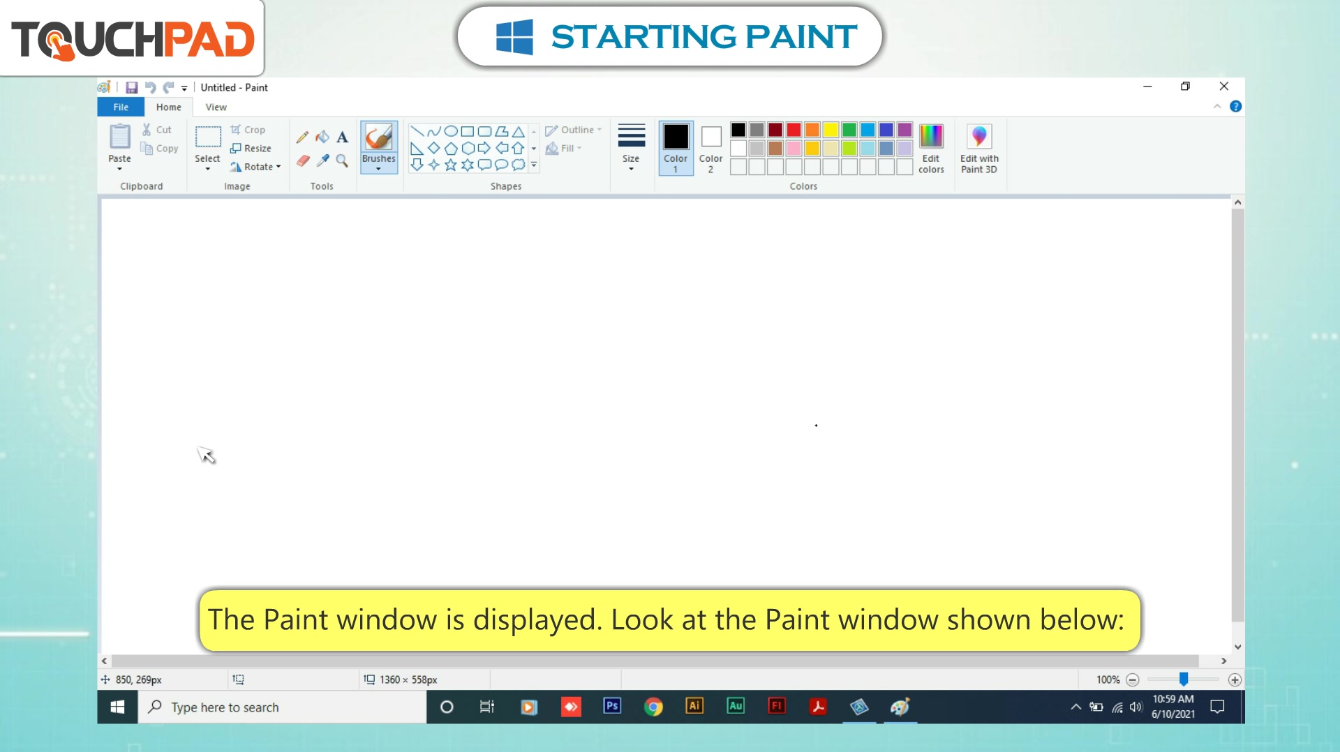Click the Copy button

pyautogui.click(x=160, y=148)
